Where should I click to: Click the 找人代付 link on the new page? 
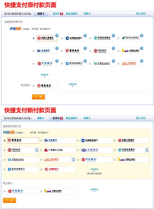(141, 118)
